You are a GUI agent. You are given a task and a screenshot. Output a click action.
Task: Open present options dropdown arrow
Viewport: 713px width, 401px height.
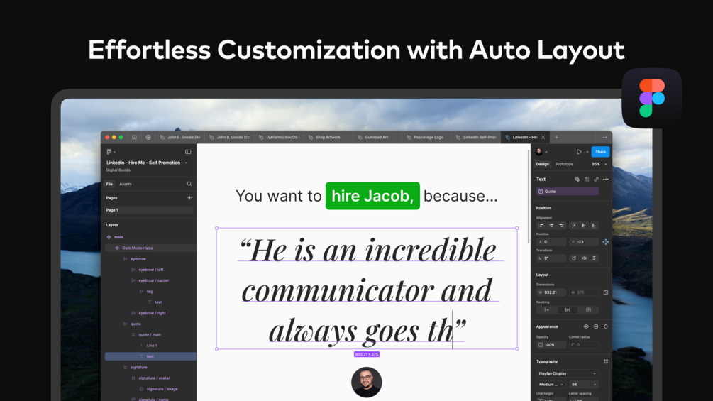tap(587, 152)
